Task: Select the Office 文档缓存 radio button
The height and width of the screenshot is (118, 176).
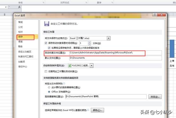Action: click(49, 92)
